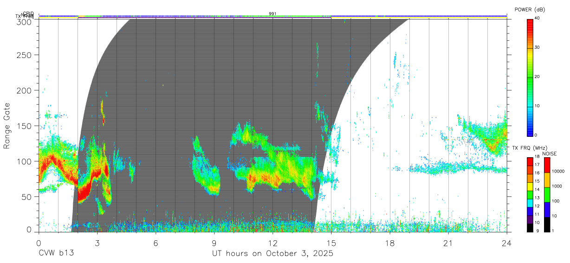Click the 15 label on TX FRQ scale

pyautogui.click(x=538, y=181)
